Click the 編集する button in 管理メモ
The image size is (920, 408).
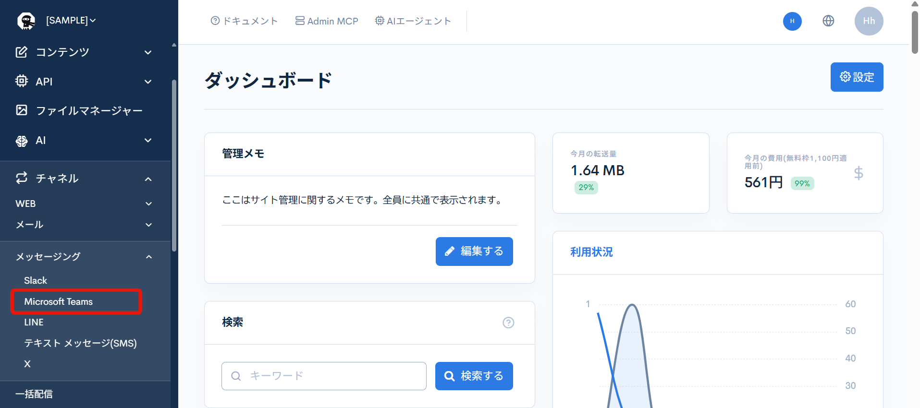tap(474, 251)
